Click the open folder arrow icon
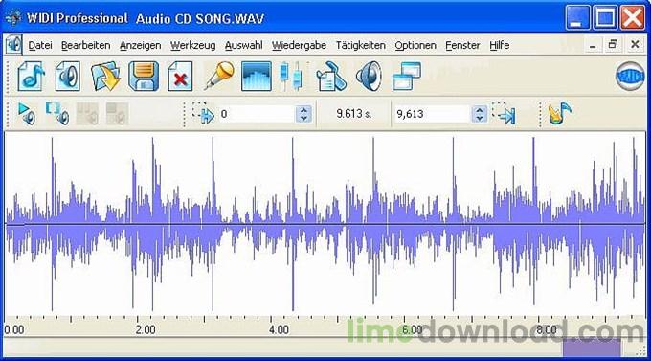The width and height of the screenshot is (651, 361). (105, 77)
